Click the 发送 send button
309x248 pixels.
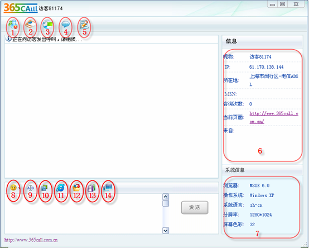195,207
